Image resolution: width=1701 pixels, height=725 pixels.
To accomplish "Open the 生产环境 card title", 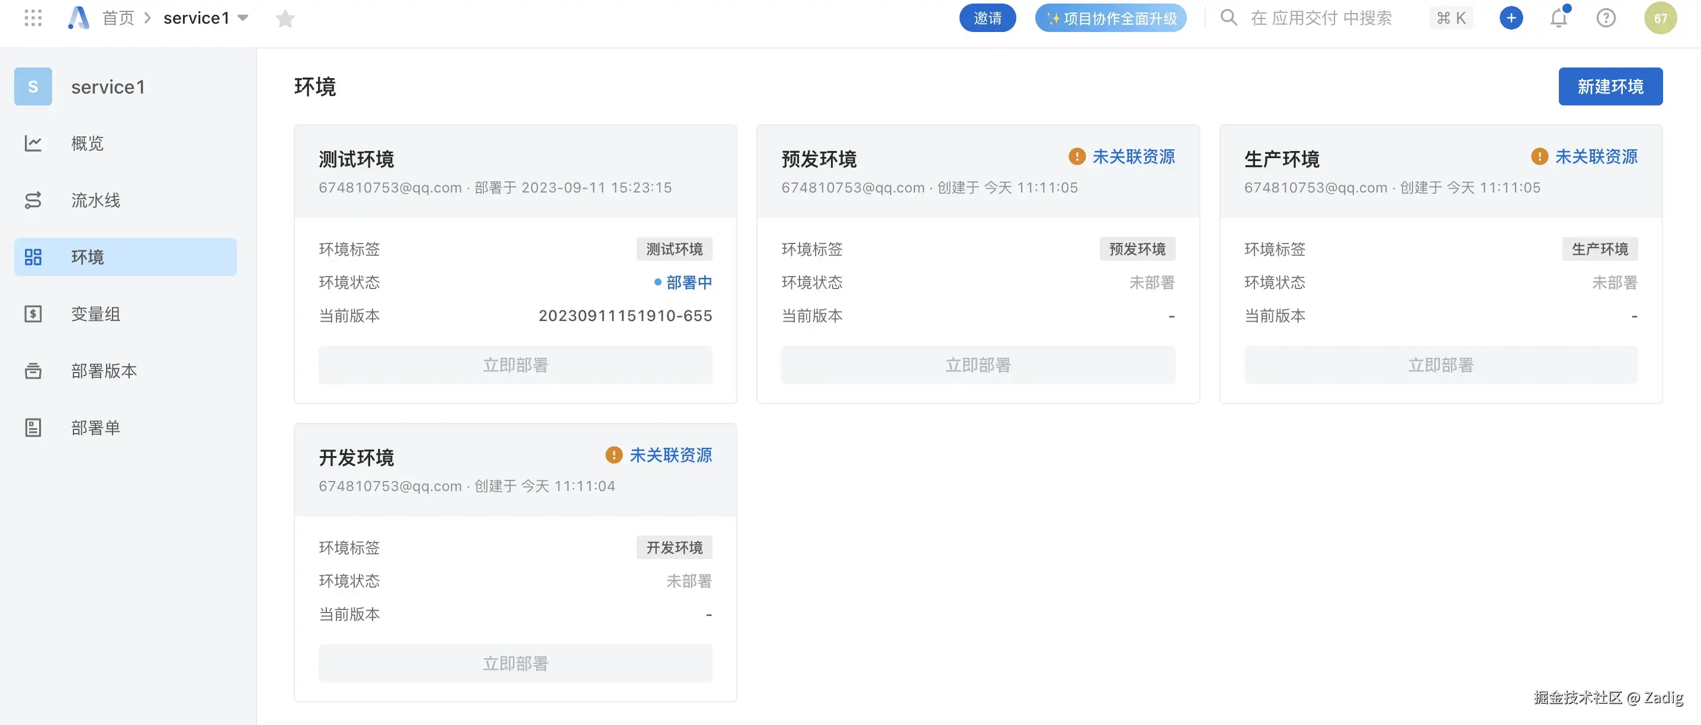I will pyautogui.click(x=1282, y=159).
